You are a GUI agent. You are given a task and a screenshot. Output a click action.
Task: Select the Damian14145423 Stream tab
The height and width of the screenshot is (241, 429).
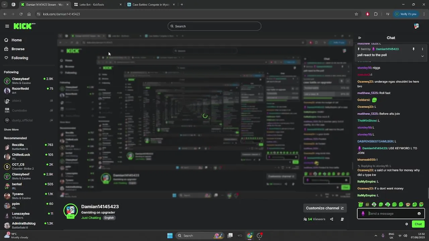point(45,5)
